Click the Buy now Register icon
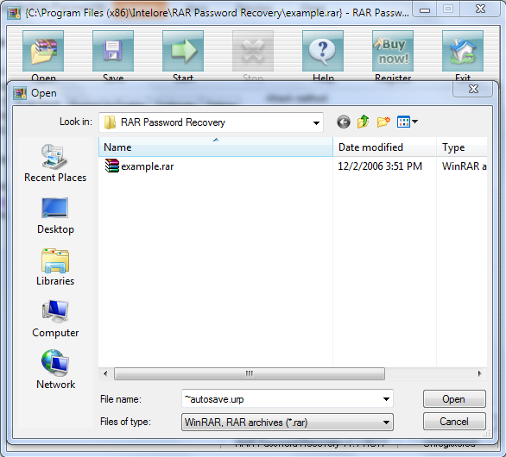Image resolution: width=506 pixels, height=457 pixels. [393, 51]
